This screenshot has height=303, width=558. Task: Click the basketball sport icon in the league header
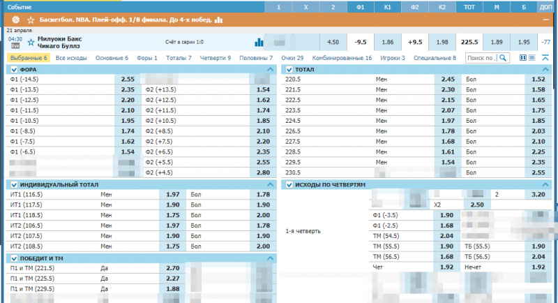pyautogui.click(x=15, y=21)
